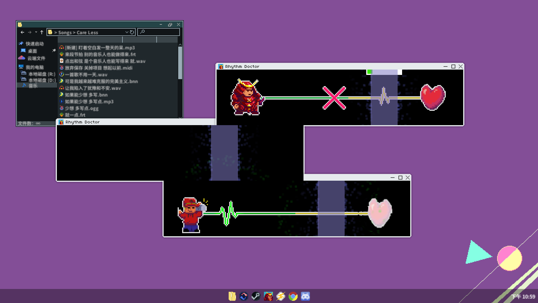Click the file list vertical scrollbar

click(180, 63)
